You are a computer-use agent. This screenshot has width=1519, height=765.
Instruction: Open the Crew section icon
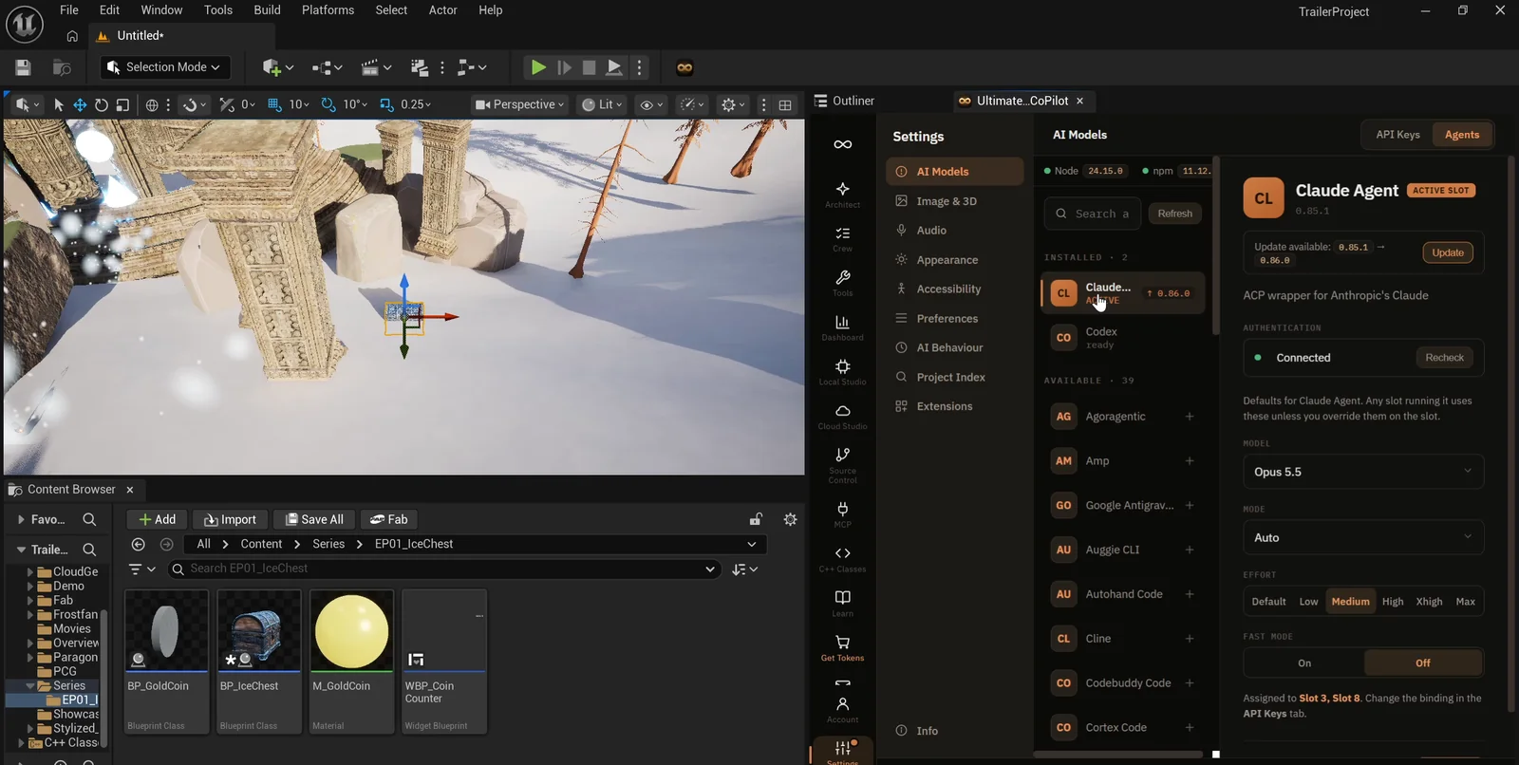(x=842, y=238)
